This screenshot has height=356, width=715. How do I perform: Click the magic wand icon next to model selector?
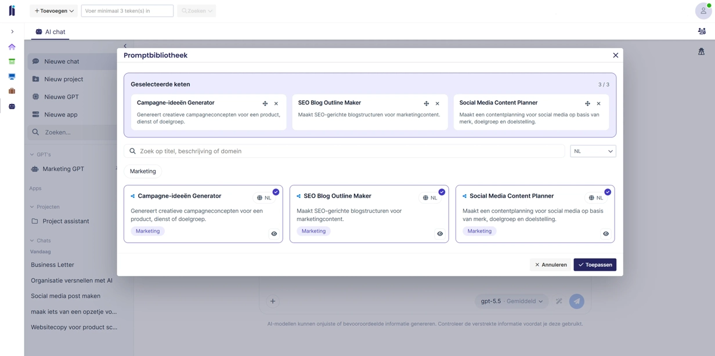[559, 301]
